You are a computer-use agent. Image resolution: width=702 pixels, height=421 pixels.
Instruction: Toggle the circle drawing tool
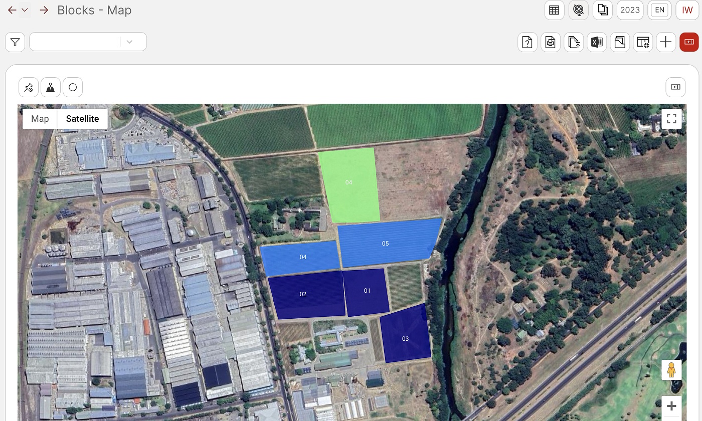click(73, 88)
